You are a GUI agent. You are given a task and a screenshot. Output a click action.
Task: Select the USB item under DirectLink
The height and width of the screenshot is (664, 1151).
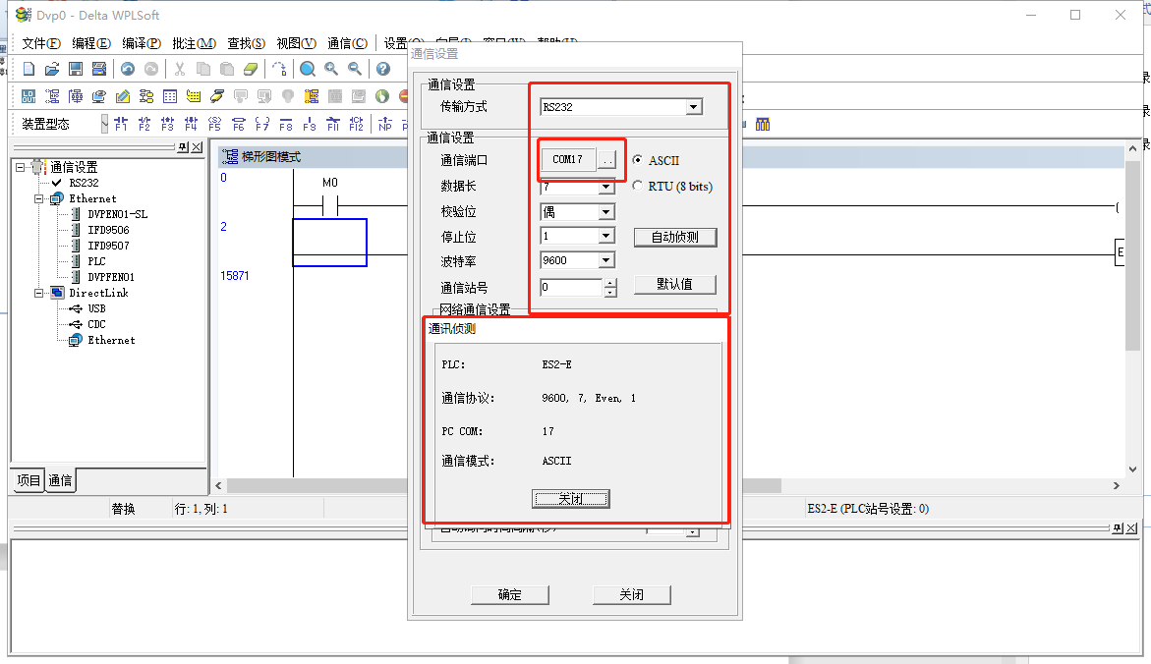[x=97, y=308]
